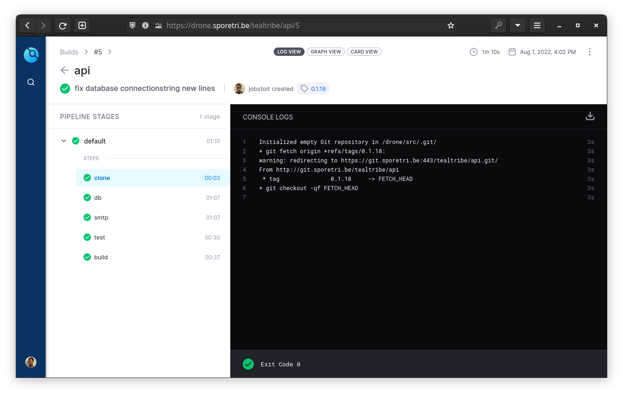Navigate to Builds in the breadcrumb
This screenshot has height=395, width=623.
(69, 52)
